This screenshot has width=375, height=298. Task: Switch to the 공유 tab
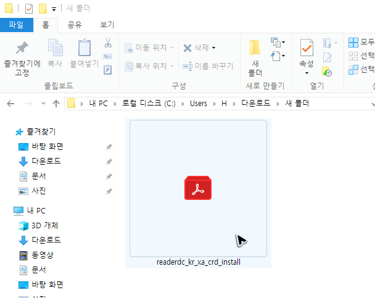click(75, 25)
